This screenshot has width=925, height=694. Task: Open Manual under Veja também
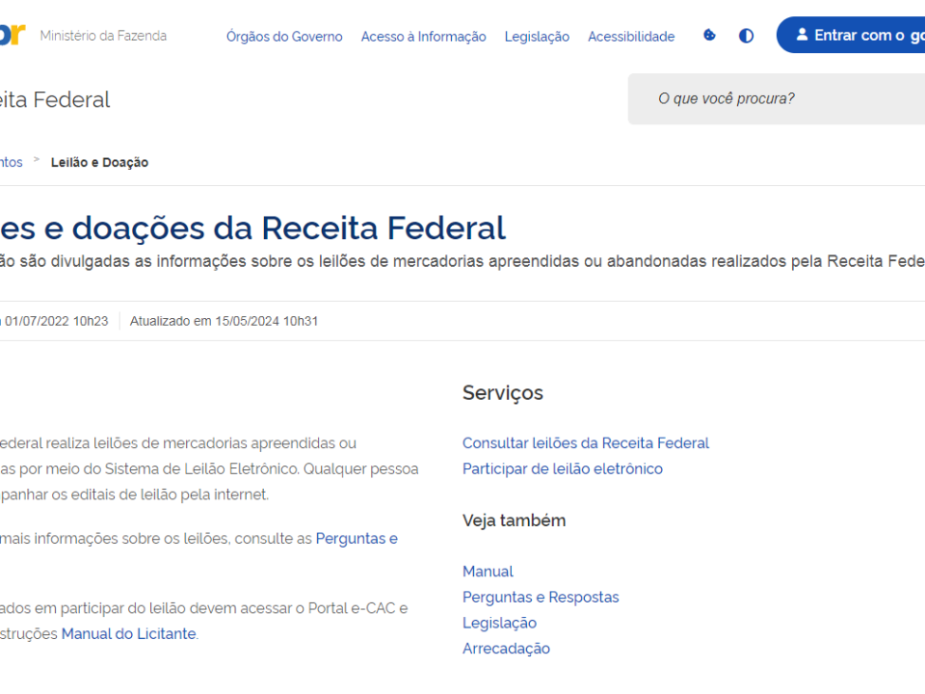[488, 572]
